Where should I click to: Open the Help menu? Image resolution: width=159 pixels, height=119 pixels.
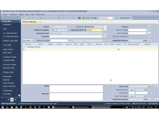(x=32, y=15)
